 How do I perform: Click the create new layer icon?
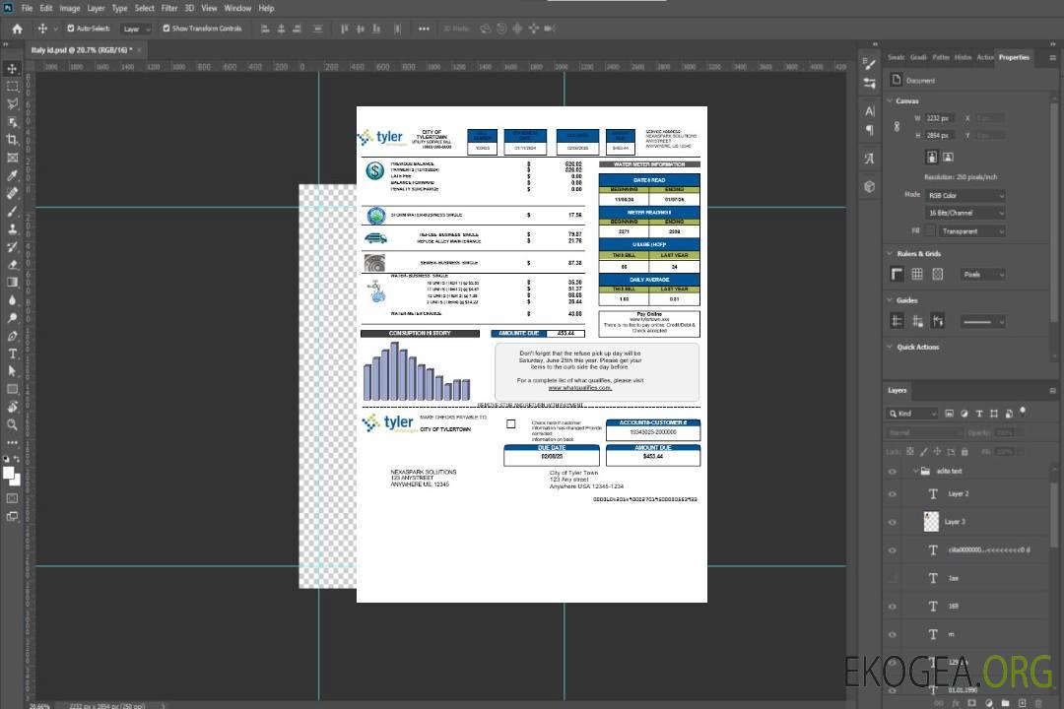coord(1022,703)
